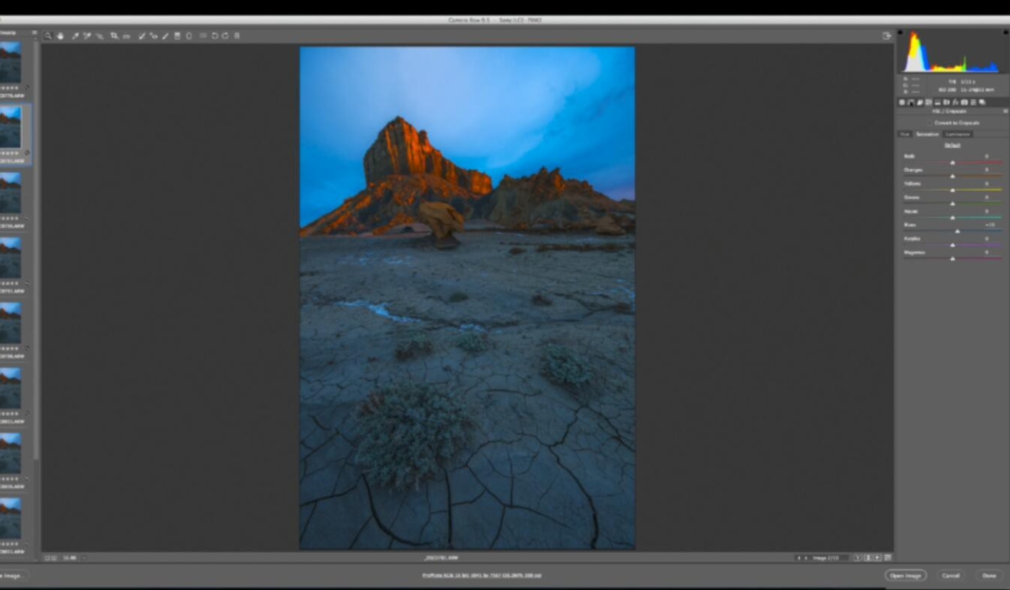Click the Aquas saturation slider handle
1010x590 pixels.
(953, 218)
